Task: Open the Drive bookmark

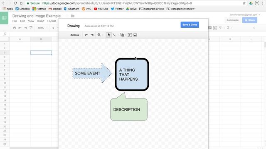Action: (x=131, y=9)
